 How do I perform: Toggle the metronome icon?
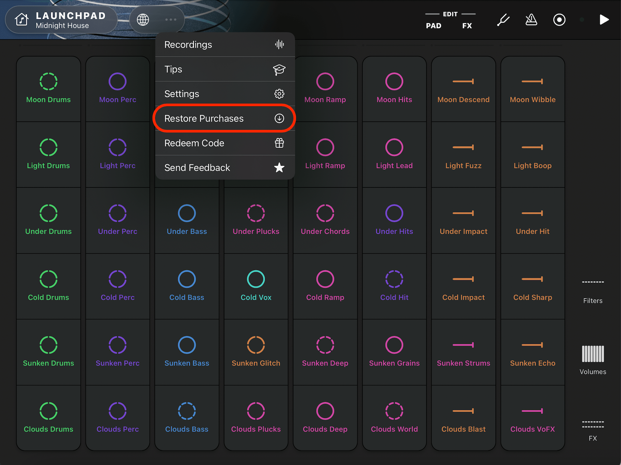pyautogui.click(x=531, y=20)
